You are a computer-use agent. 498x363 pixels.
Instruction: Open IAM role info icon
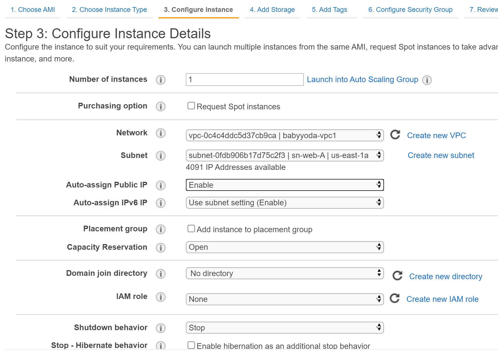161,297
